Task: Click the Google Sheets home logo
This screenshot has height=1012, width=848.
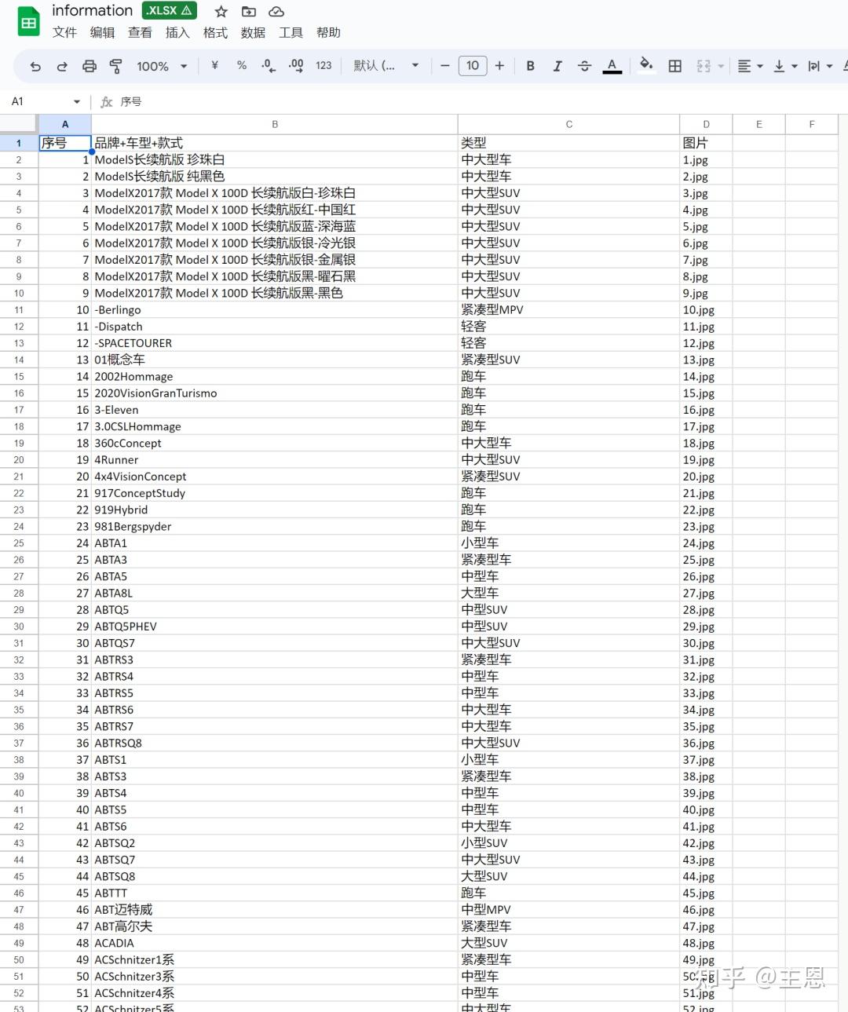Action: click(29, 22)
